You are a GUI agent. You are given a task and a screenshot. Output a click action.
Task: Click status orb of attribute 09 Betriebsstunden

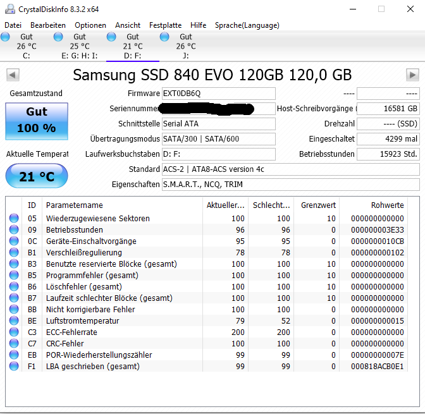14,229
